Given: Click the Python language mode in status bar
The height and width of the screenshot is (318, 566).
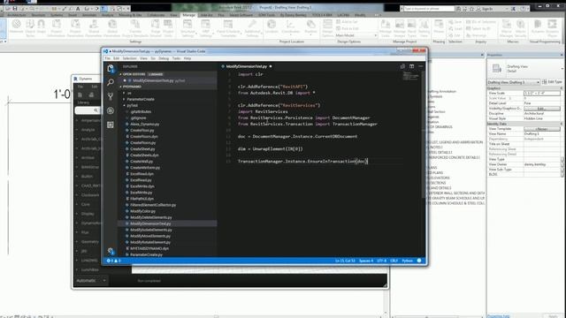Looking at the screenshot, I should pyautogui.click(x=407, y=261).
